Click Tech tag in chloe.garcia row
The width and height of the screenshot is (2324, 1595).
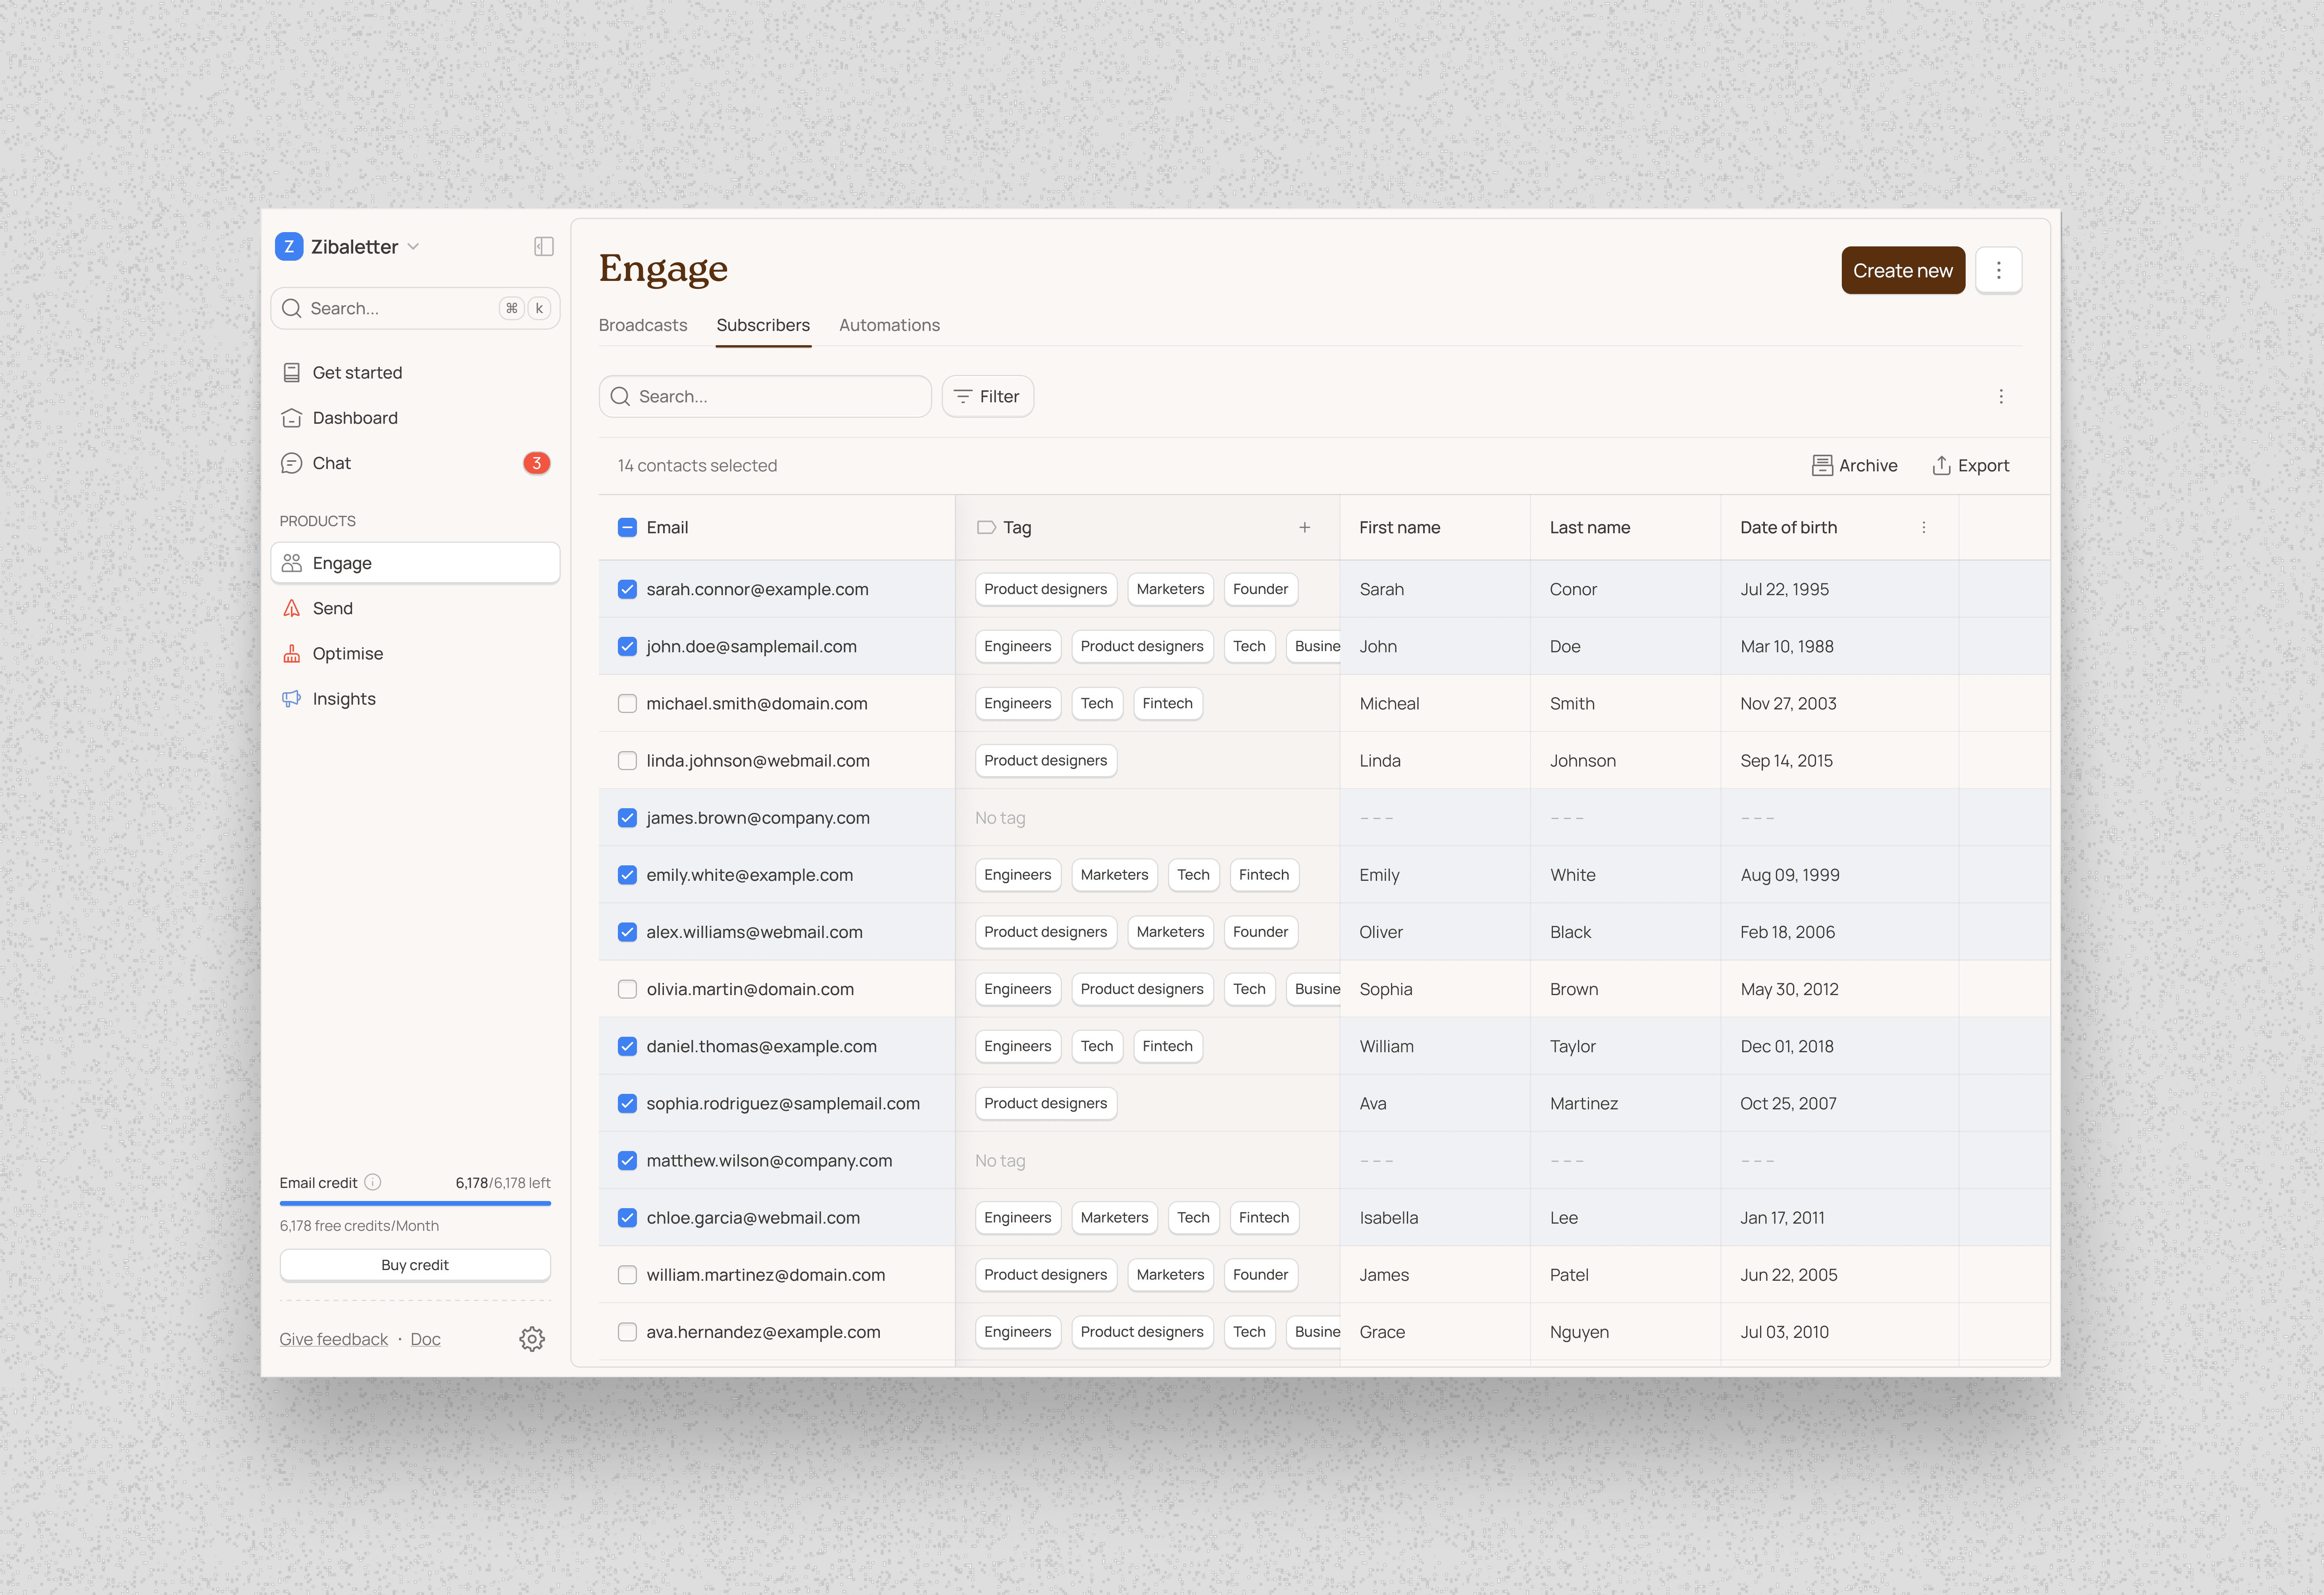pyautogui.click(x=1193, y=1218)
